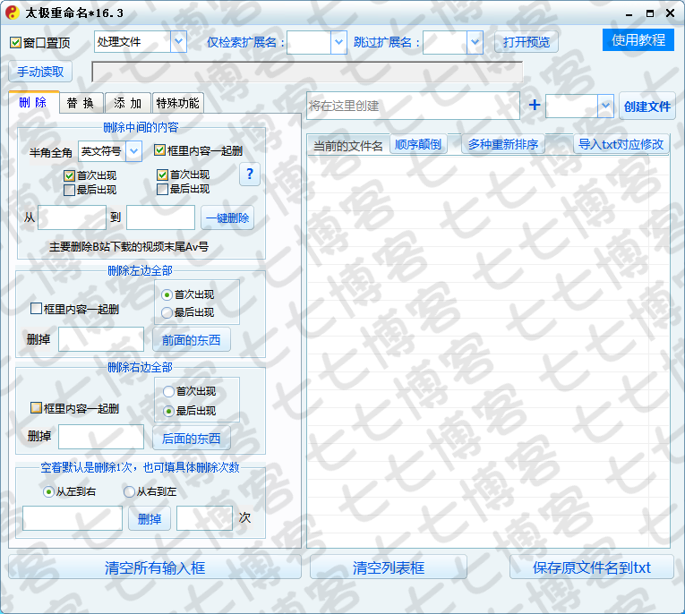685x614 pixels.
Task: Click the Taiji yin-yang app icon
Action: pyautogui.click(x=13, y=13)
